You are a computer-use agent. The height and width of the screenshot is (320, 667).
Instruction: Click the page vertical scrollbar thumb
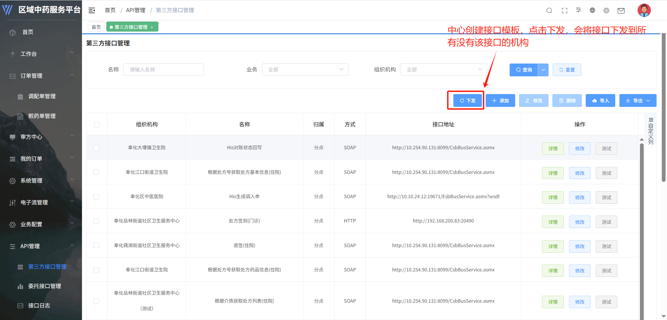click(664, 108)
